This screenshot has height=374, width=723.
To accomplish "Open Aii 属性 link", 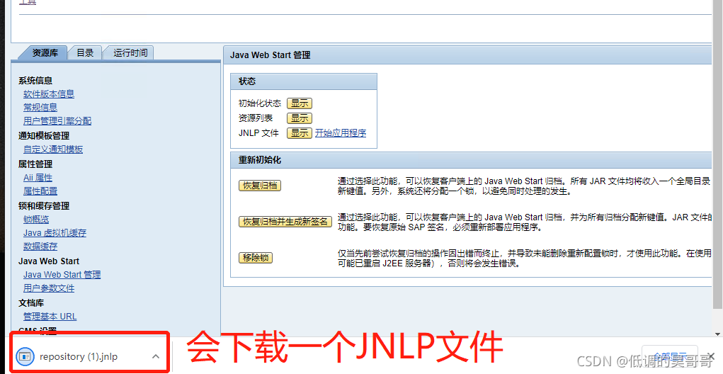I will point(38,178).
